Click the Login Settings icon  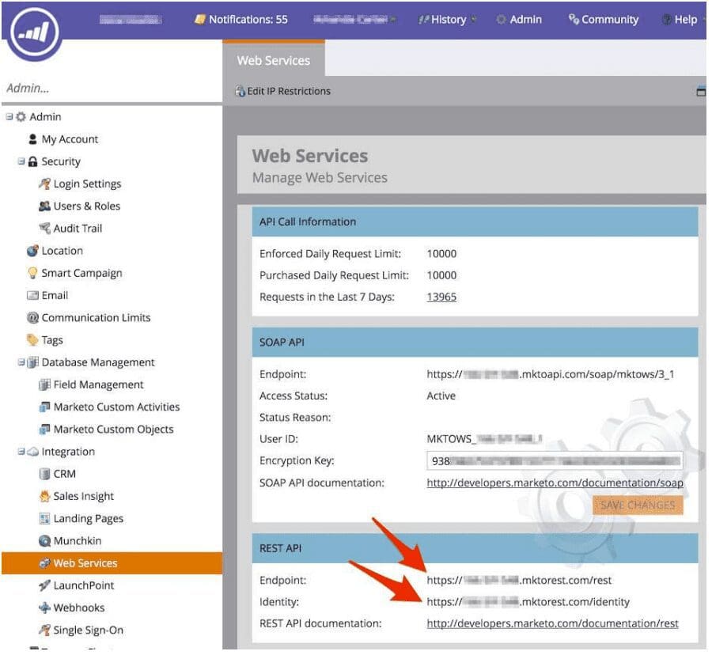44,184
